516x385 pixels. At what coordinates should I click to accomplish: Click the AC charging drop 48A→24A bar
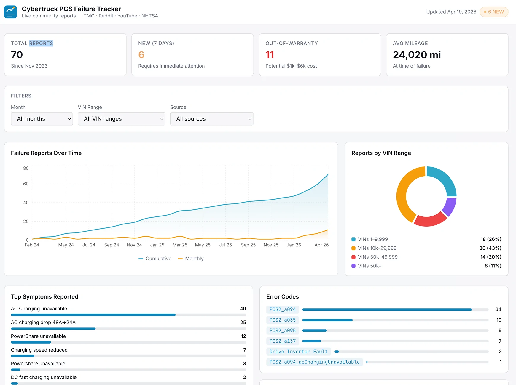[128, 328]
